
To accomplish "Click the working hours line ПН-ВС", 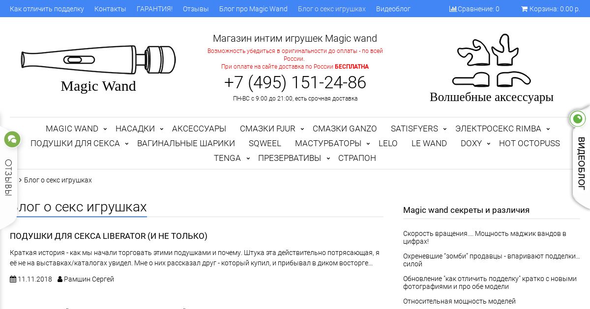I will (295, 99).
